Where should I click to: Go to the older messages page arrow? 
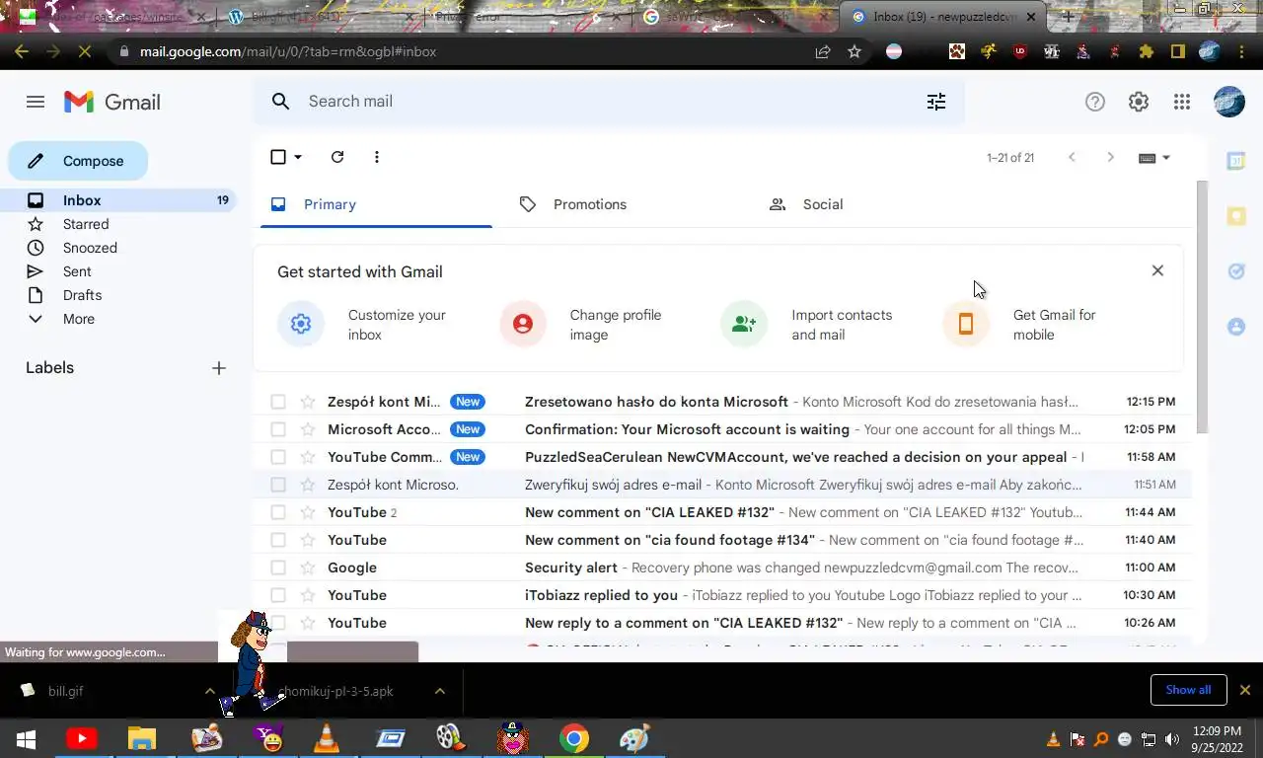1110,158
